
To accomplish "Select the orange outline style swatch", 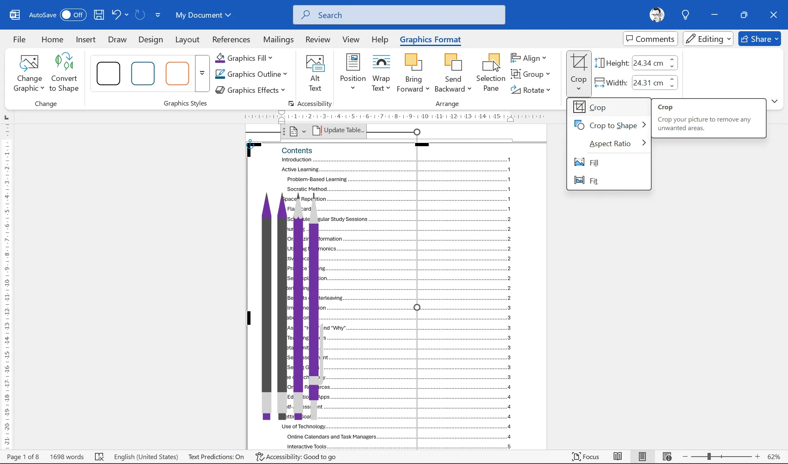I will pyautogui.click(x=177, y=73).
